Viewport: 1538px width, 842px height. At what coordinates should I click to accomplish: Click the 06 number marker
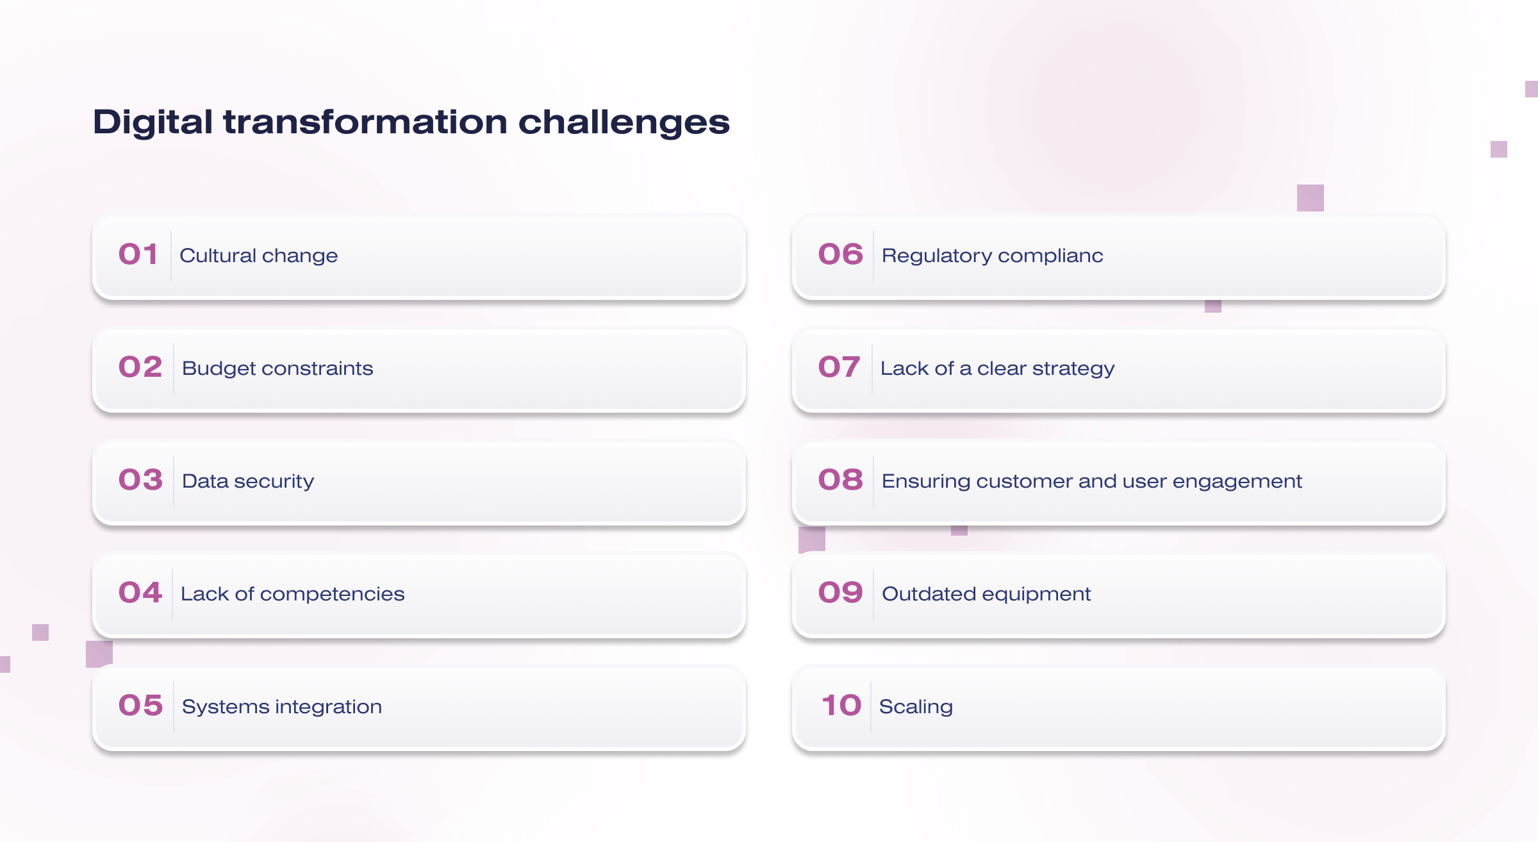click(x=840, y=254)
